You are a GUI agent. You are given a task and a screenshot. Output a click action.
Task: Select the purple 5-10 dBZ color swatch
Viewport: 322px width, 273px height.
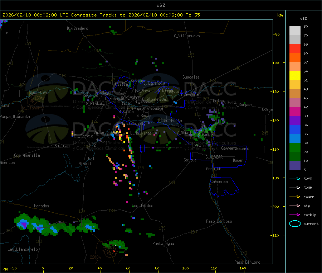[x=295, y=165]
